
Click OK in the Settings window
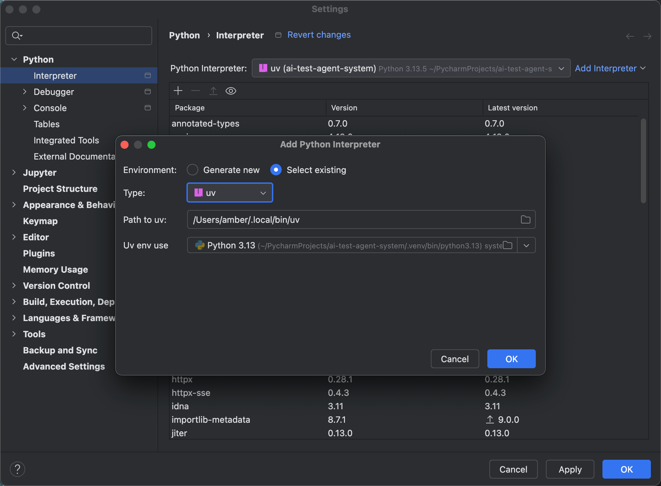pyautogui.click(x=626, y=469)
